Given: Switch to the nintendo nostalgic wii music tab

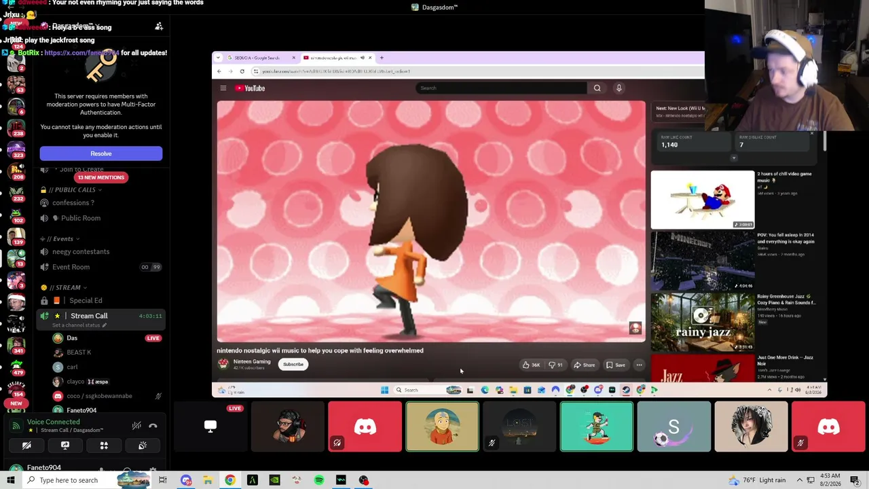Looking at the screenshot, I should point(337,58).
